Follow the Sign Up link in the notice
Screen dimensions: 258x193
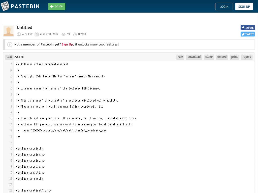67,44
